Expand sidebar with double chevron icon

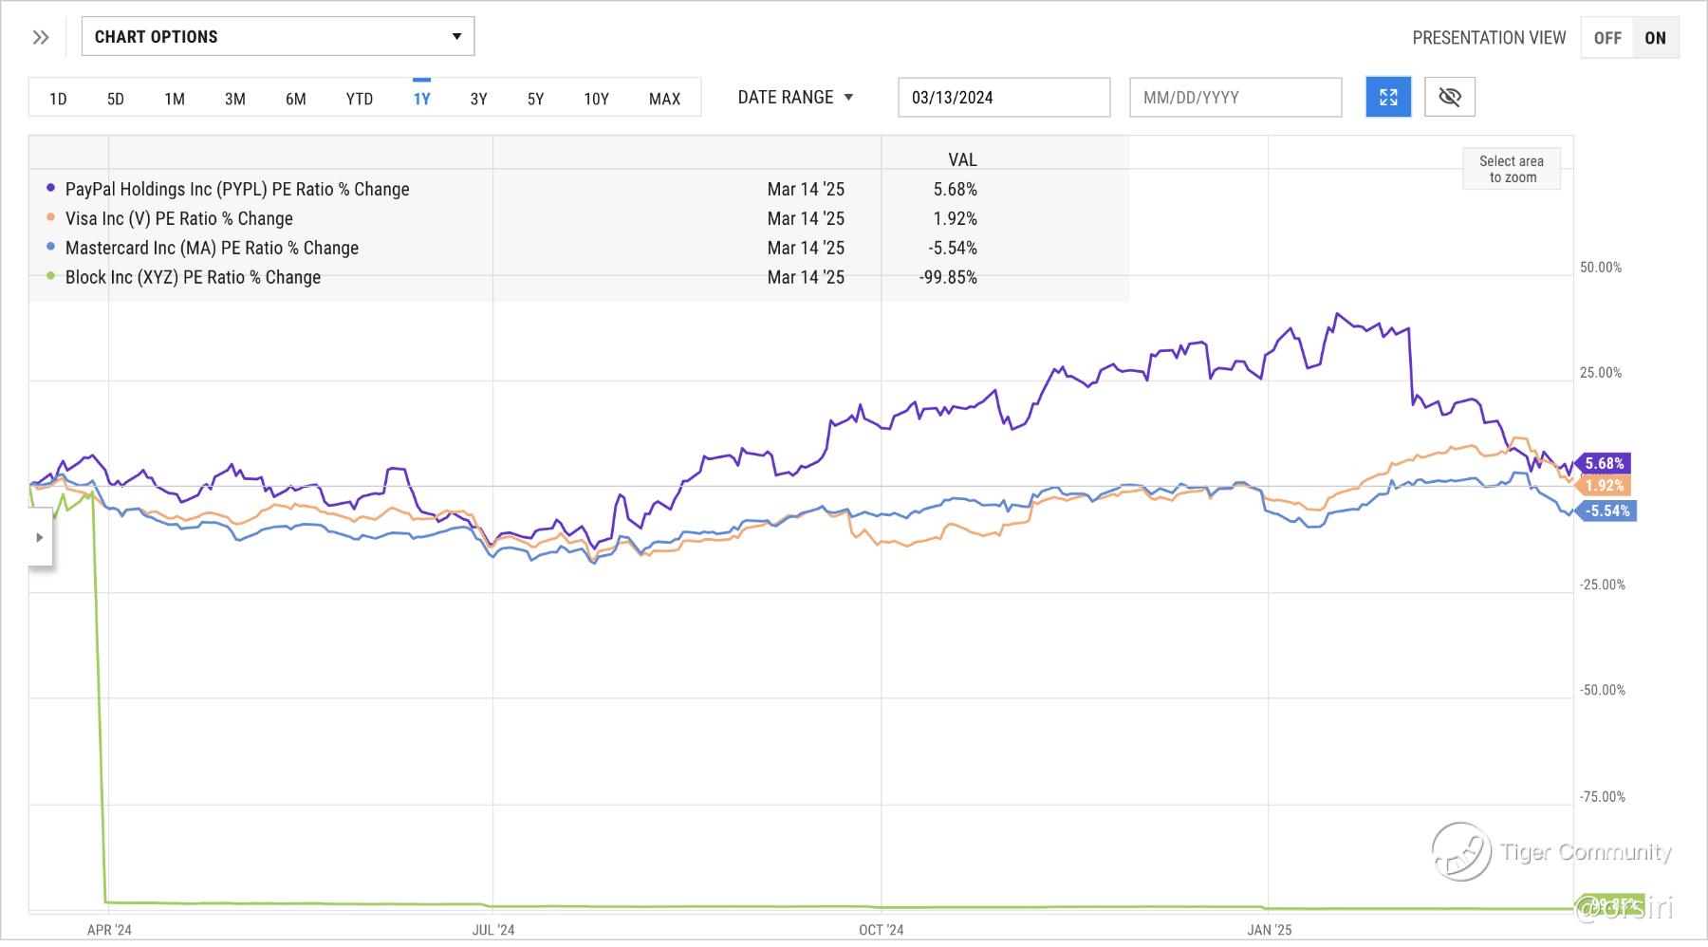pyautogui.click(x=40, y=38)
